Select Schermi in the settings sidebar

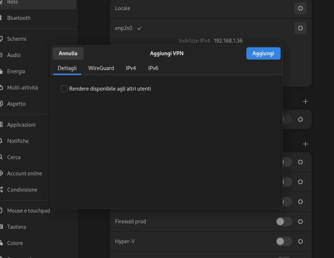[x=17, y=39]
